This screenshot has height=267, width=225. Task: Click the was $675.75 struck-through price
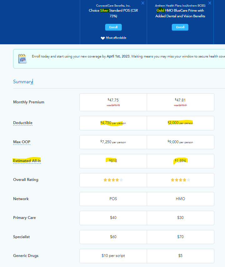[x=113, y=105]
